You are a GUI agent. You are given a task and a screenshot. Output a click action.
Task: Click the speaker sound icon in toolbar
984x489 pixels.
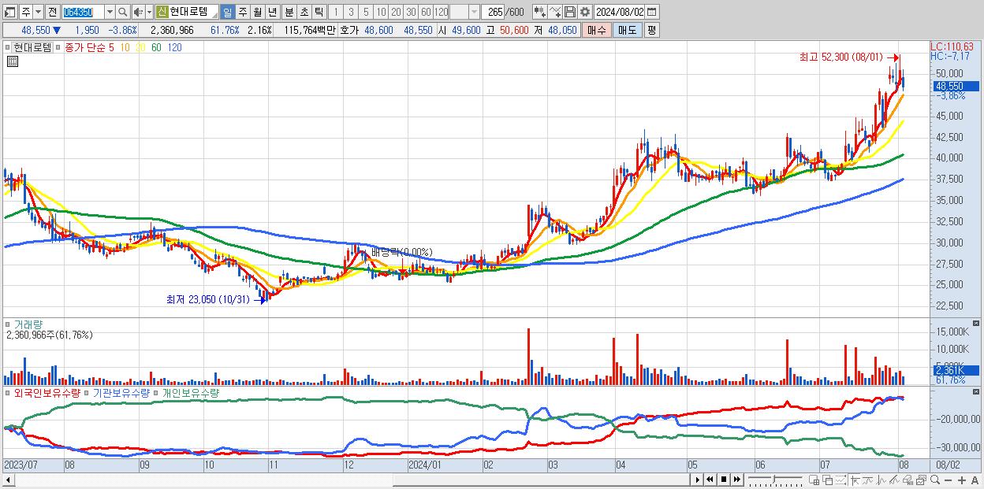click(137, 12)
